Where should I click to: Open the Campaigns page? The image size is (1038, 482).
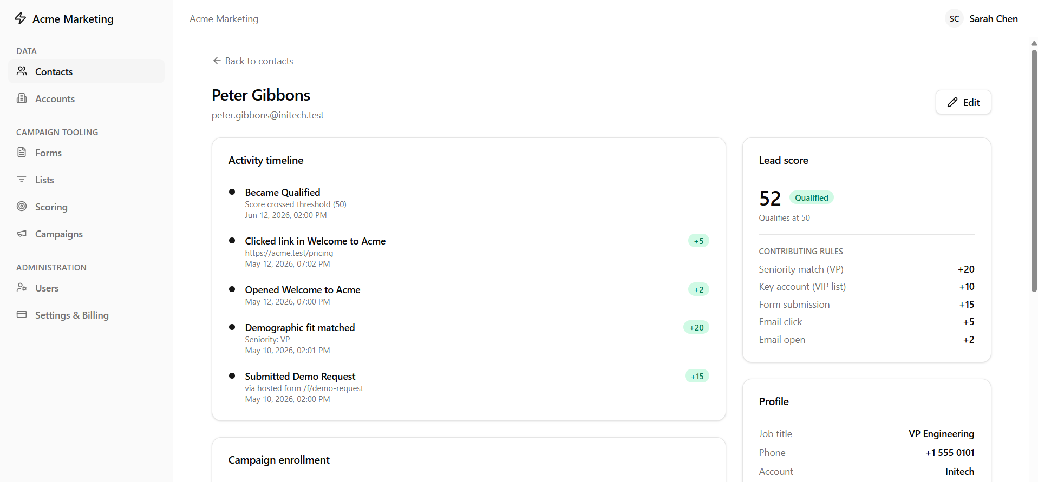pyautogui.click(x=87, y=234)
